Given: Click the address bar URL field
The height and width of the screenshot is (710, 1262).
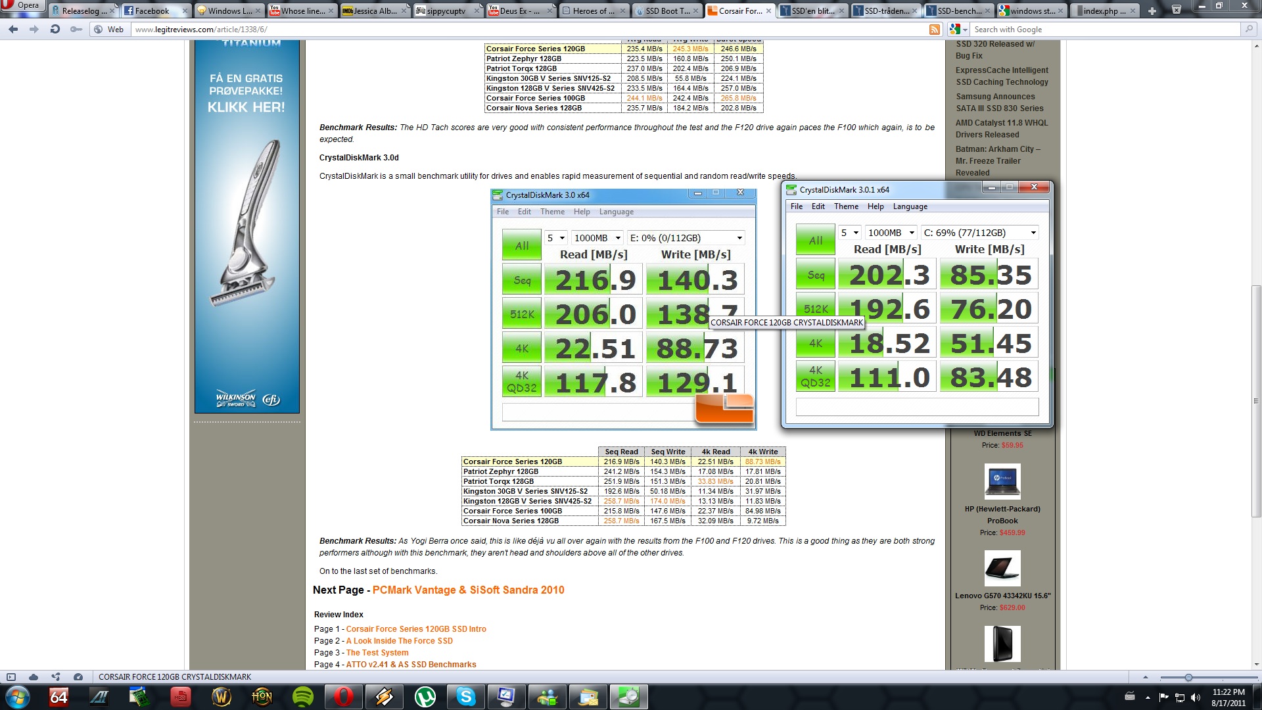Looking at the screenshot, I should [528, 30].
